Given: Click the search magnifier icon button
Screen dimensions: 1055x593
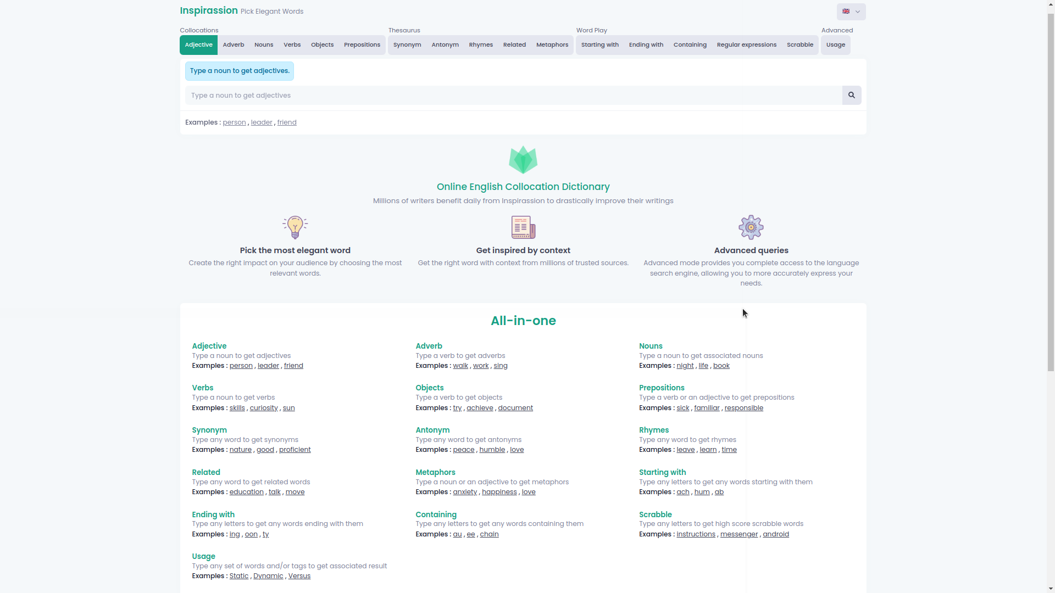Looking at the screenshot, I should coord(851,96).
